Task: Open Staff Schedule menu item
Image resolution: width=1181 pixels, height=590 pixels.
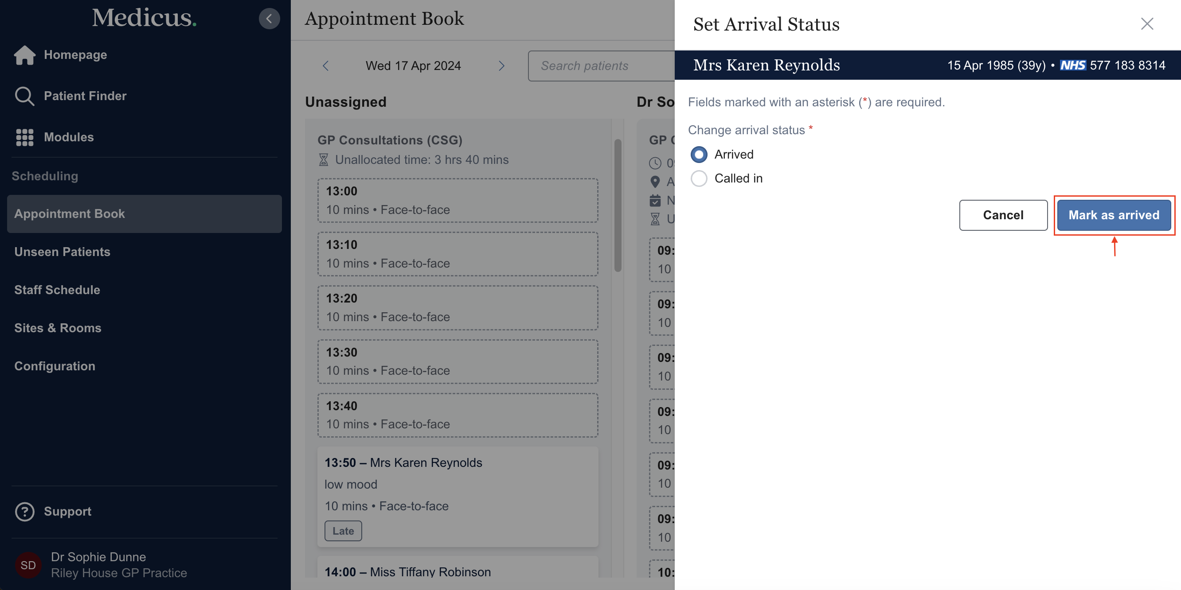Action: [57, 290]
